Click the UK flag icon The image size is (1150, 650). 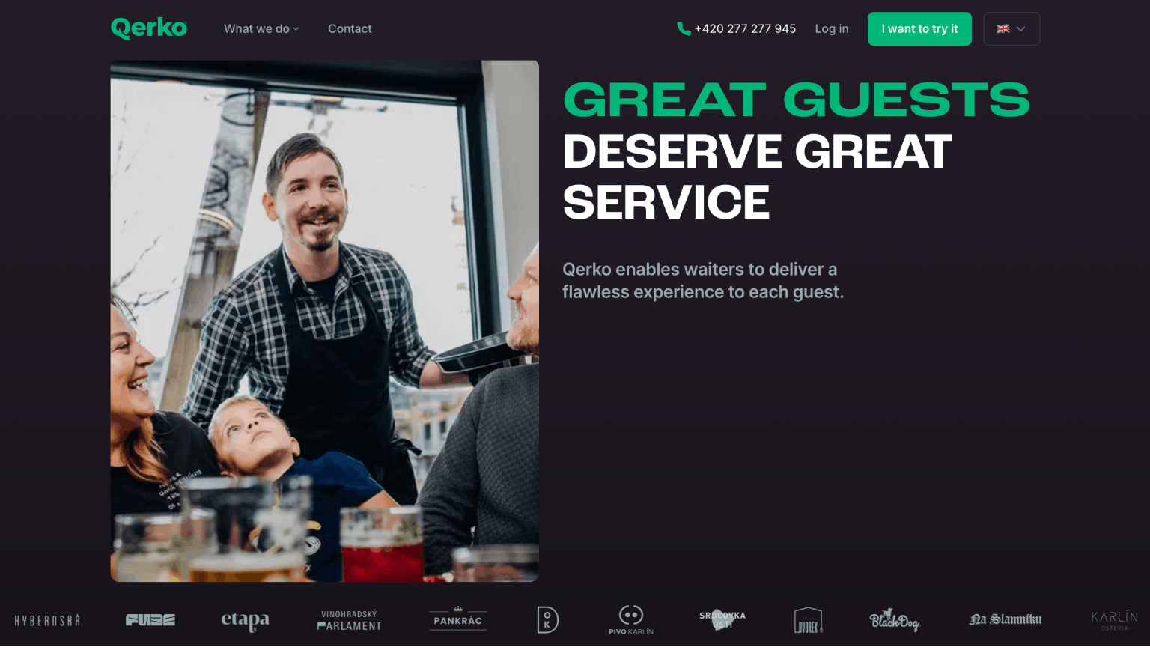(x=1003, y=28)
